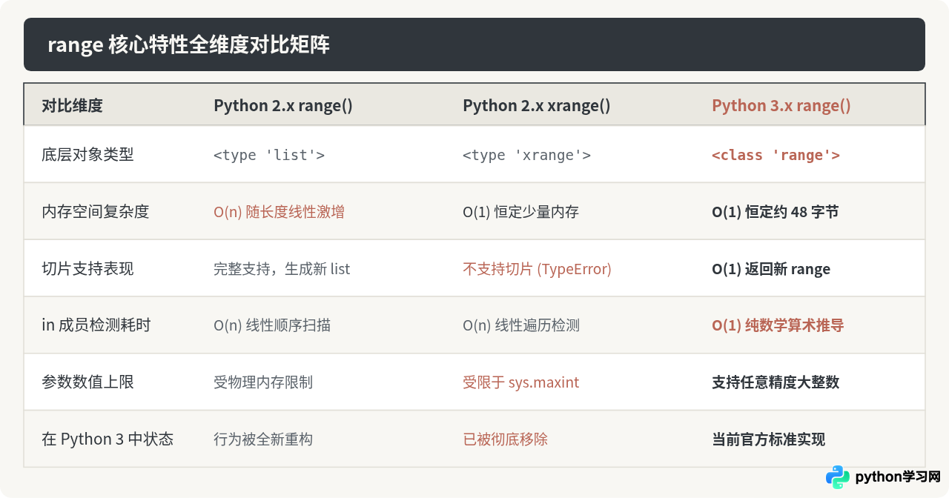Click the '底层对象类型' row label
The width and height of the screenshot is (949, 498).
pos(87,155)
